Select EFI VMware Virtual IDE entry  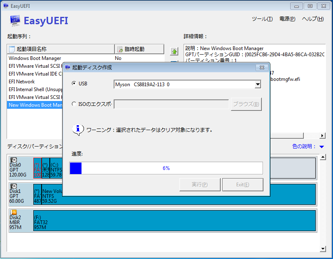(35, 74)
